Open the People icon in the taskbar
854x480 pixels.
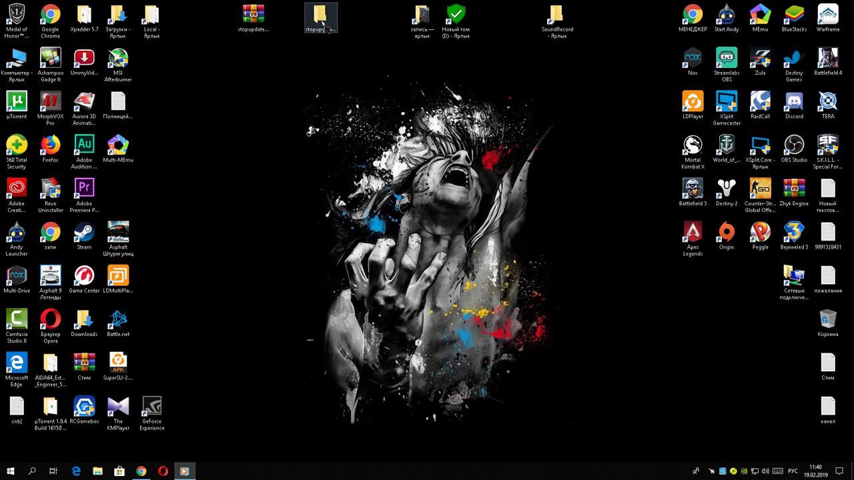[x=696, y=471]
